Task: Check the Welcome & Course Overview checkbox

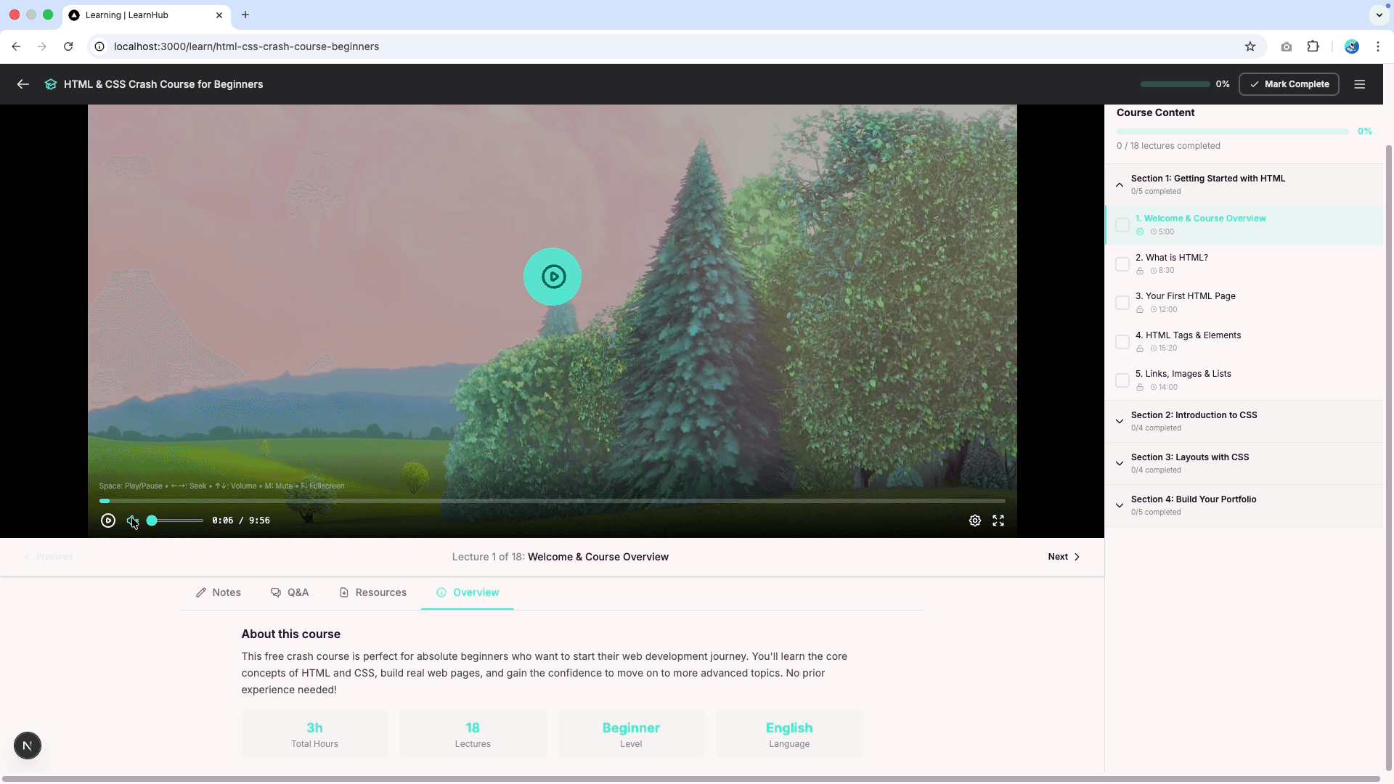Action: 1122,225
